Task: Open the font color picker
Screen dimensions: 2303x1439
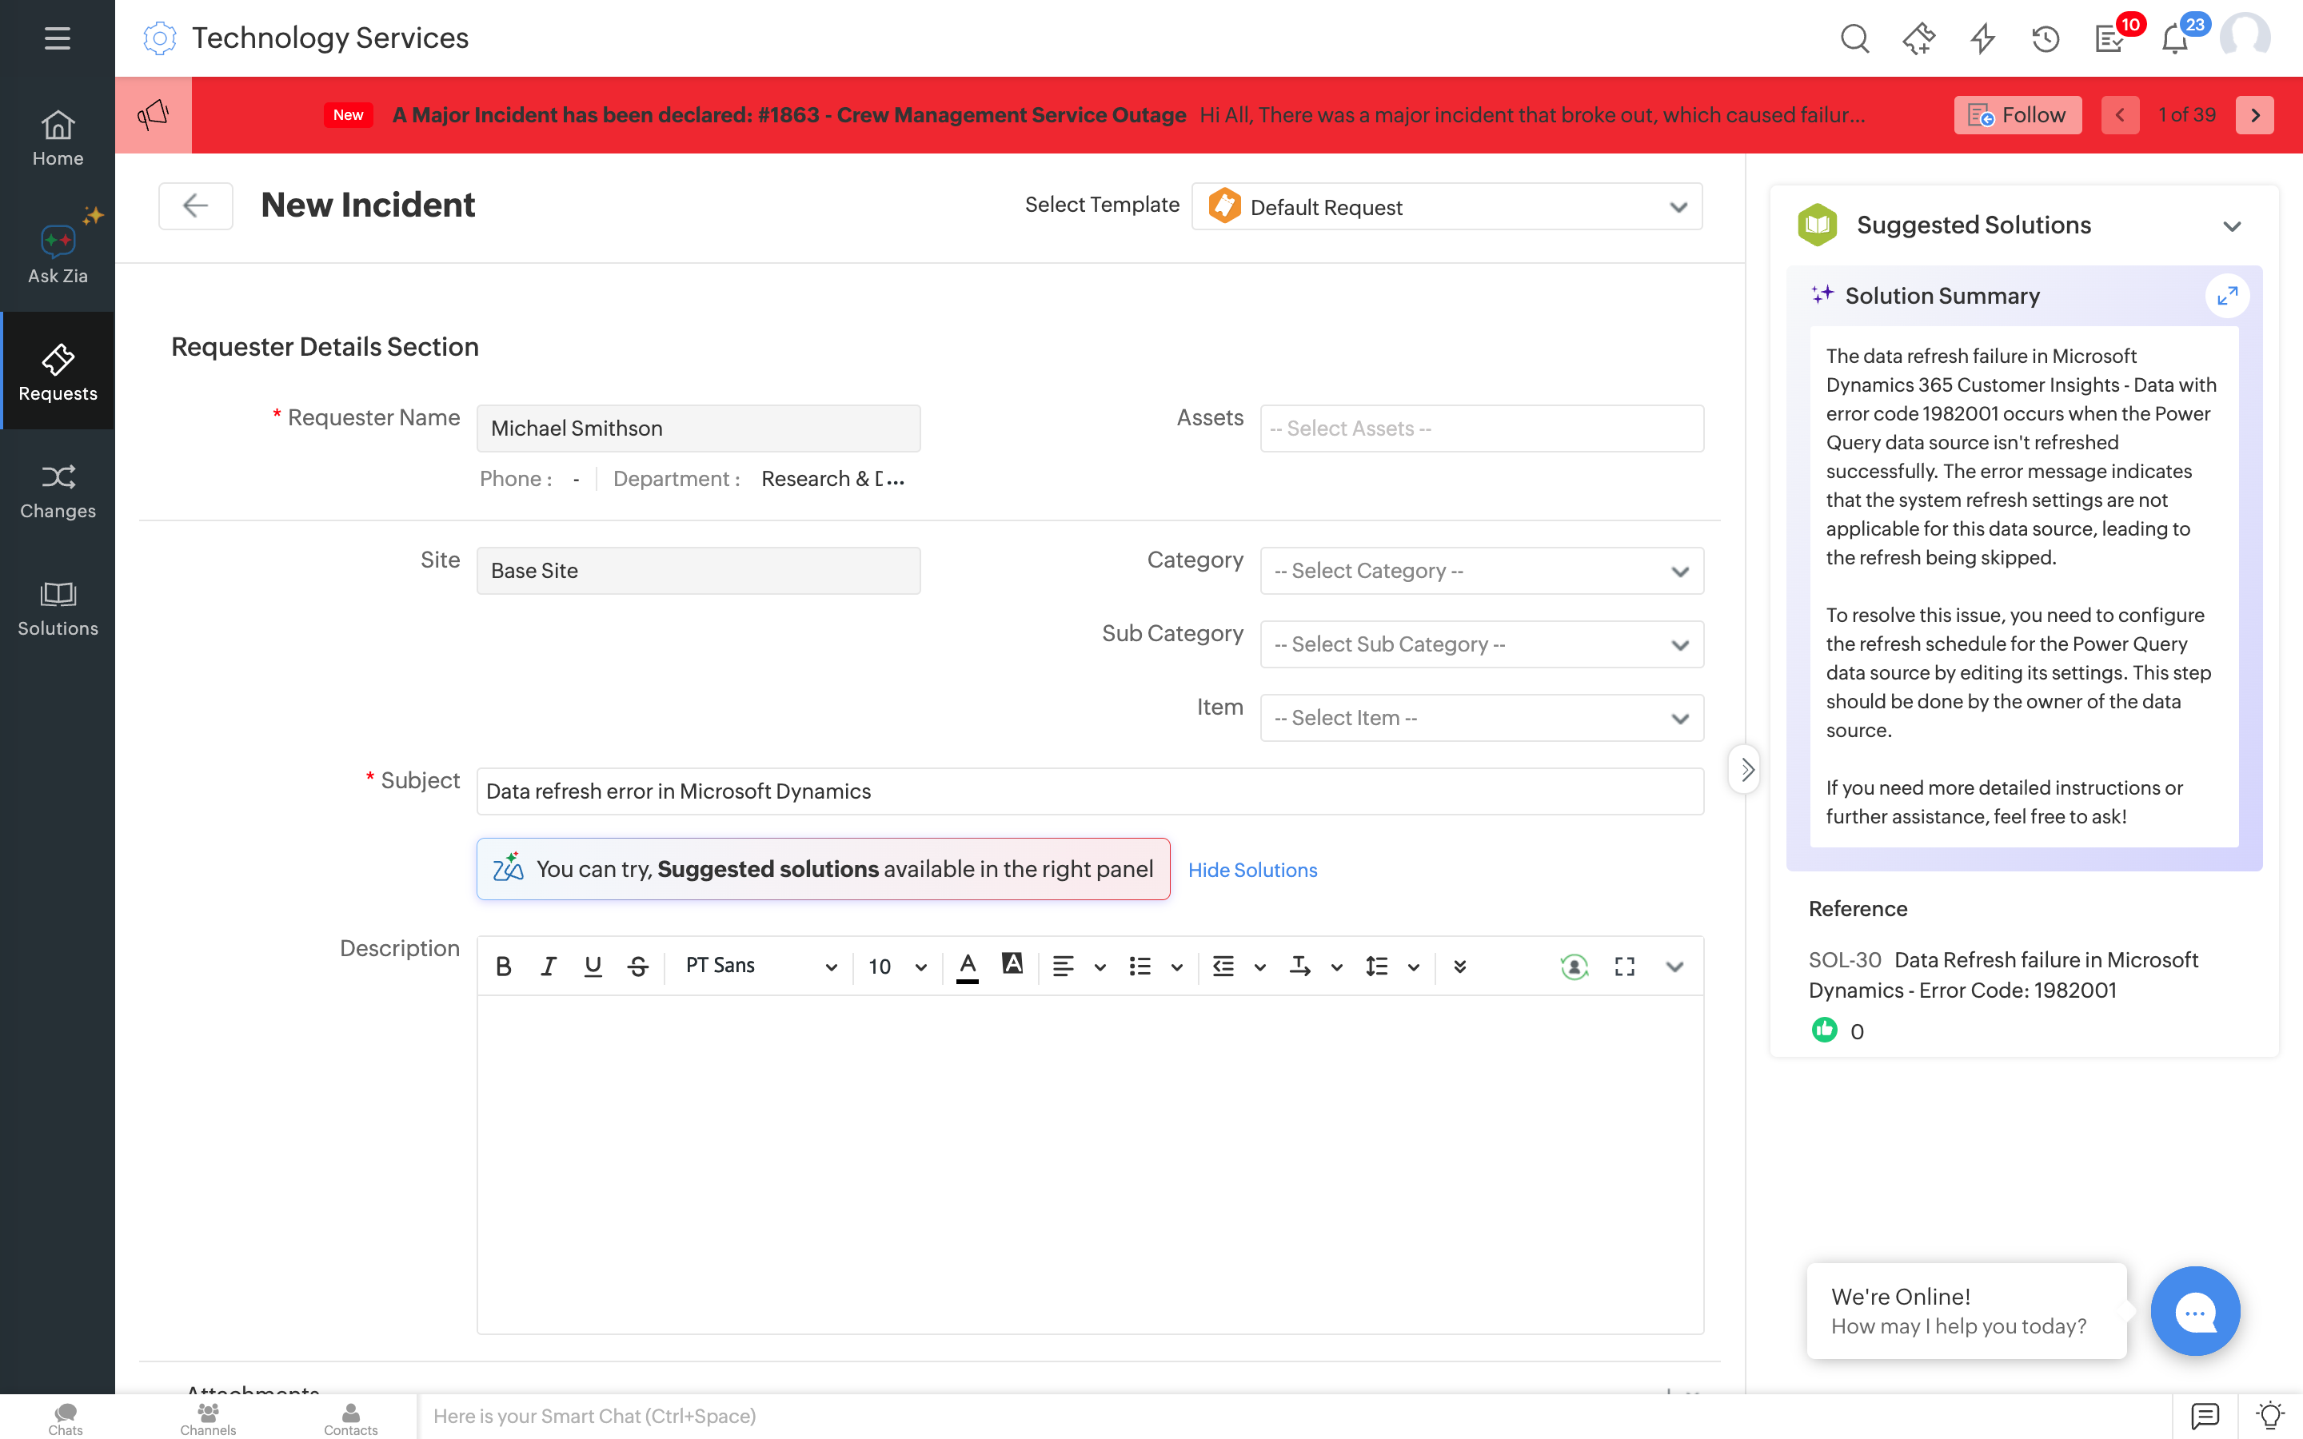Action: (x=967, y=967)
